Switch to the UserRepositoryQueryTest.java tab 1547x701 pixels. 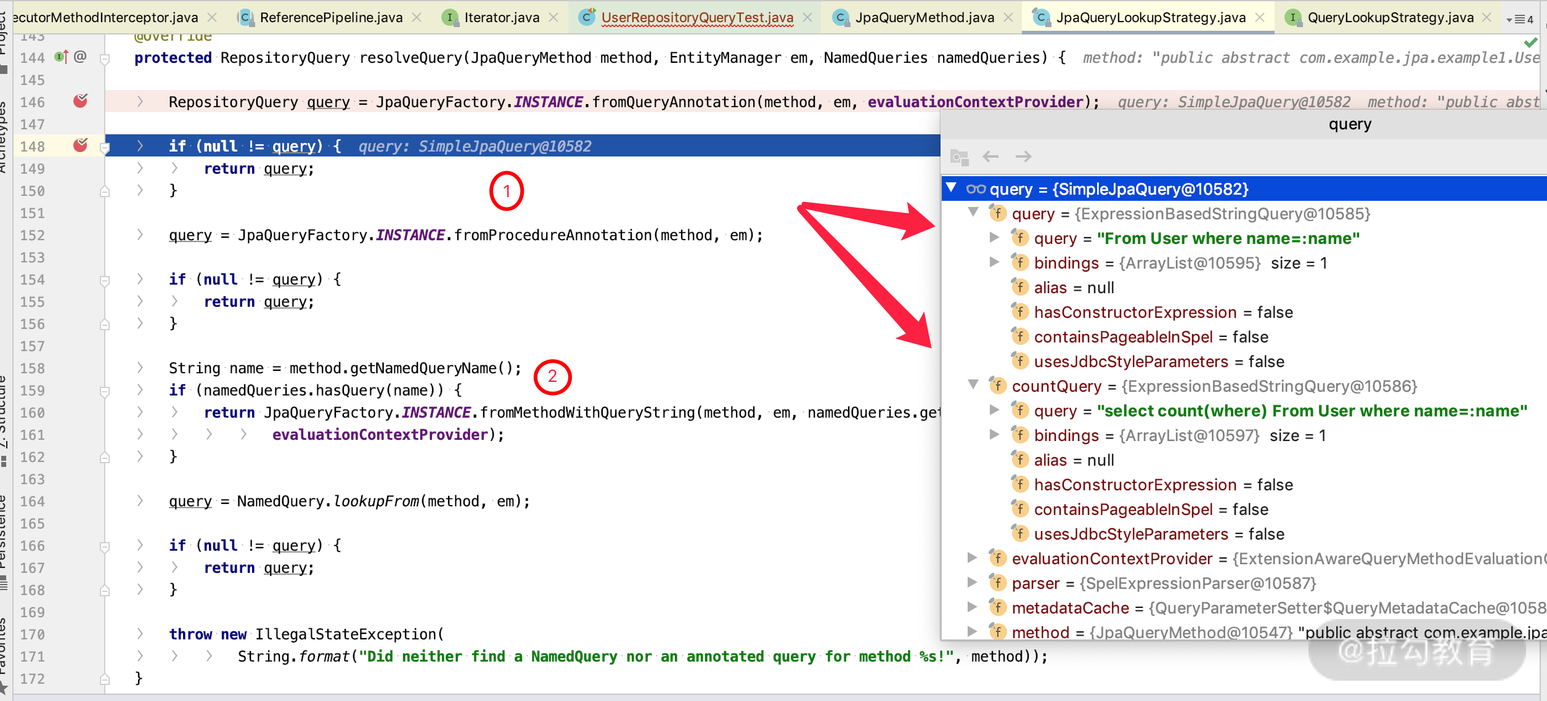(696, 17)
